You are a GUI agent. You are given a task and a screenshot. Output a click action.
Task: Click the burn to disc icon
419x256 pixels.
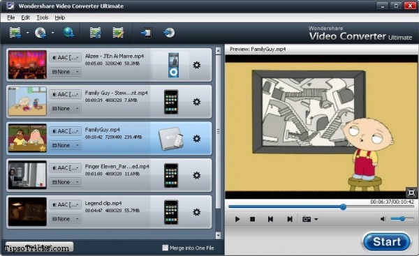tap(169, 33)
